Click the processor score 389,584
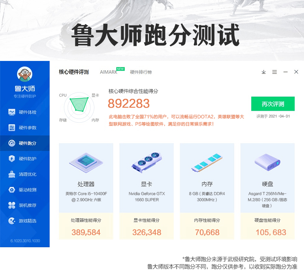 [x=86, y=232]
